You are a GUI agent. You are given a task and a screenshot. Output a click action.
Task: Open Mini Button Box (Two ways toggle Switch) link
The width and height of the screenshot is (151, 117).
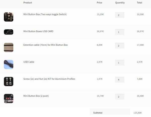[45, 14]
